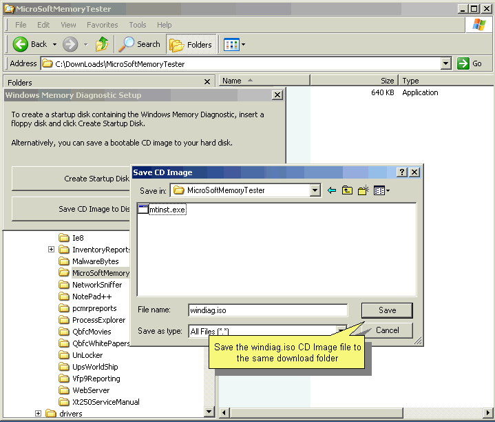Open the Help menu
This screenshot has width=495, height=422.
[x=164, y=25]
